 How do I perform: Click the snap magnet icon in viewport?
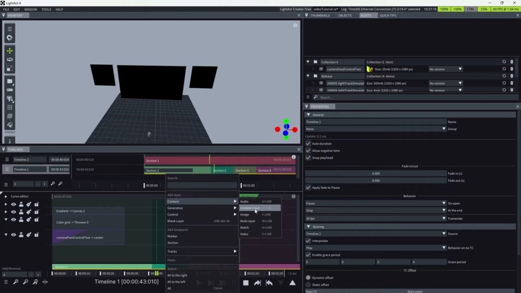point(10,38)
